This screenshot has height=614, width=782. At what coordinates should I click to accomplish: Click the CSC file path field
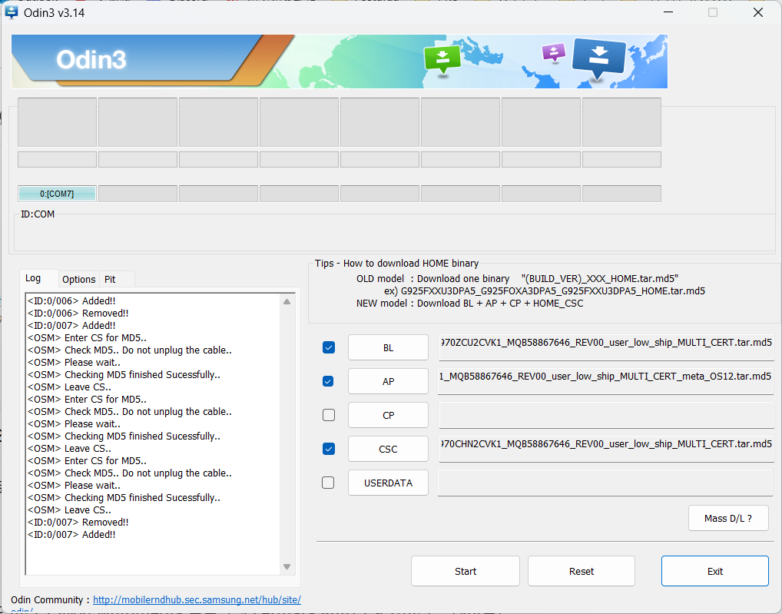click(x=606, y=449)
